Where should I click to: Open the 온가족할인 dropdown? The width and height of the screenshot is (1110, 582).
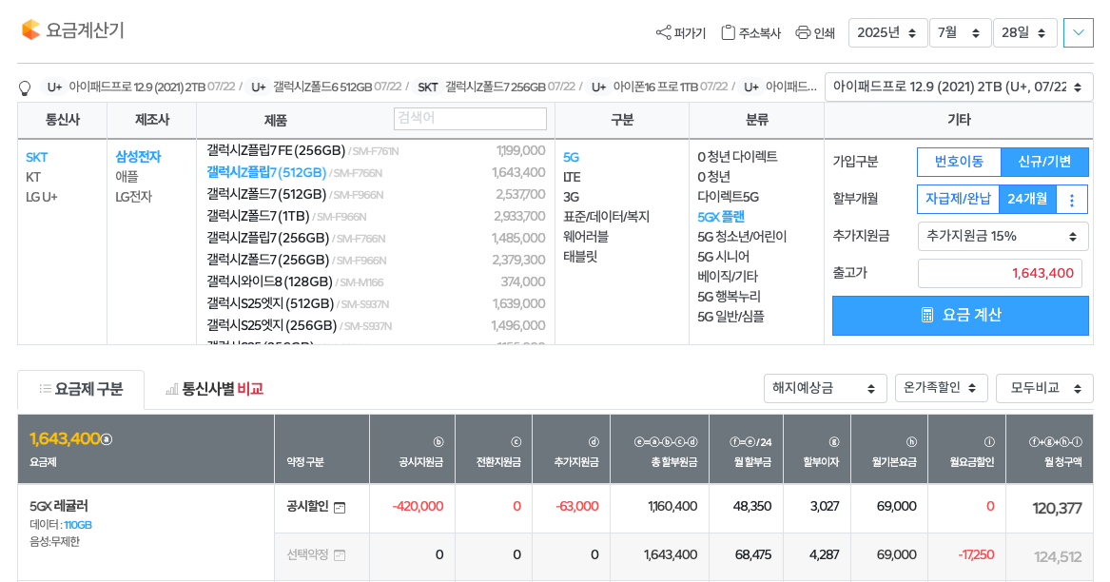pos(941,388)
